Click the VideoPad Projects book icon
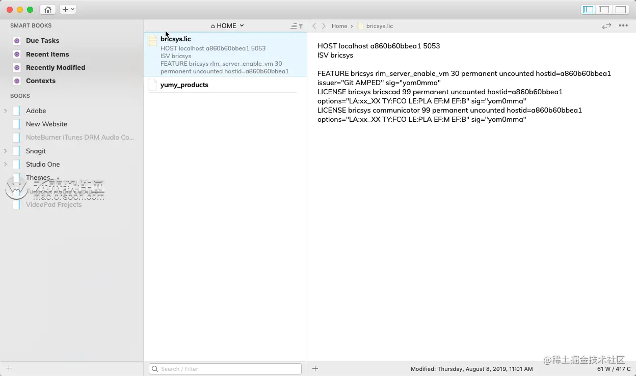Screen dimensions: 636x376 coord(17,205)
